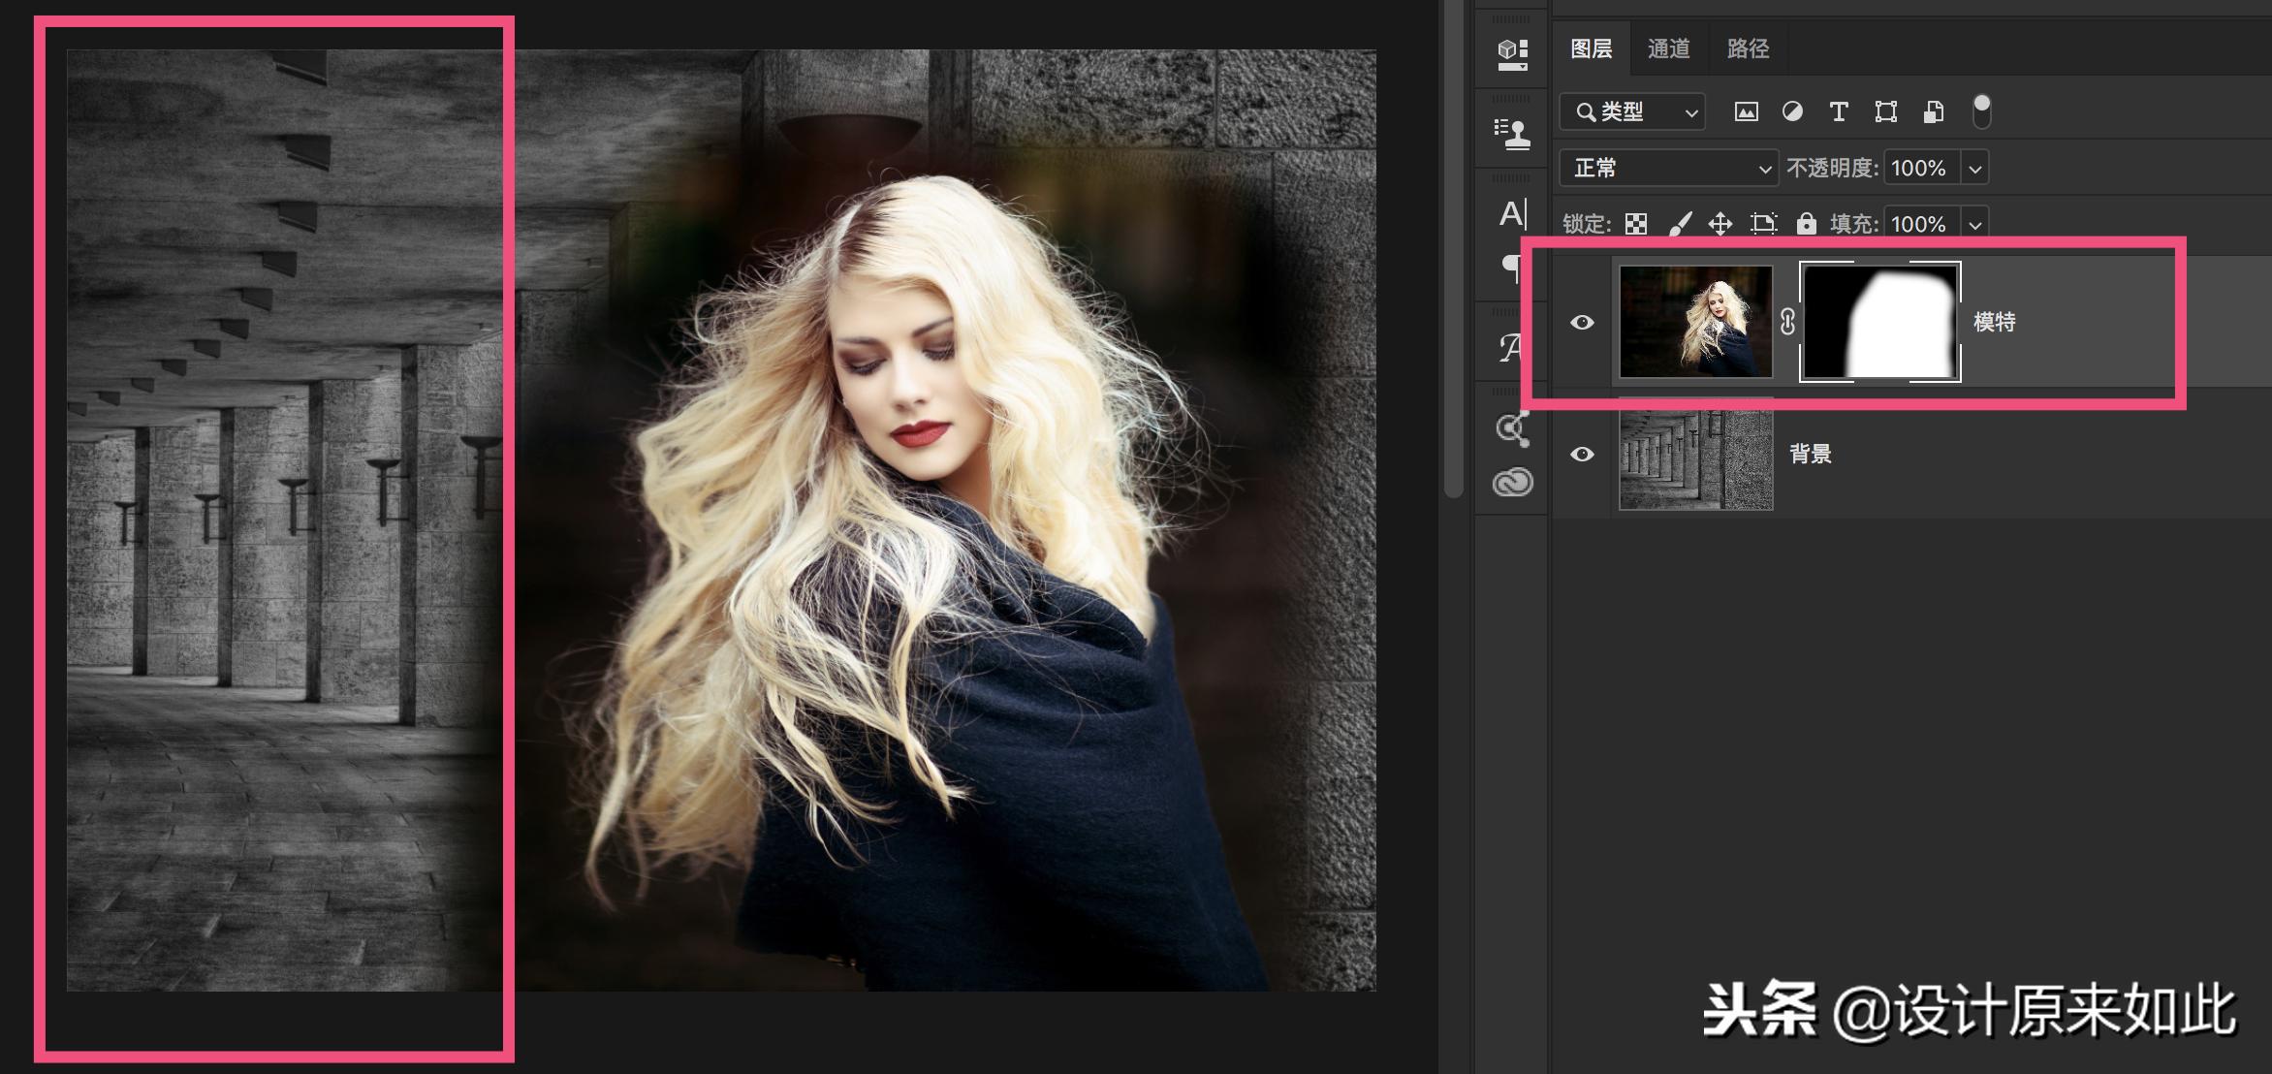
Task: Filter layers by pixel image type
Action: pos(1746,112)
